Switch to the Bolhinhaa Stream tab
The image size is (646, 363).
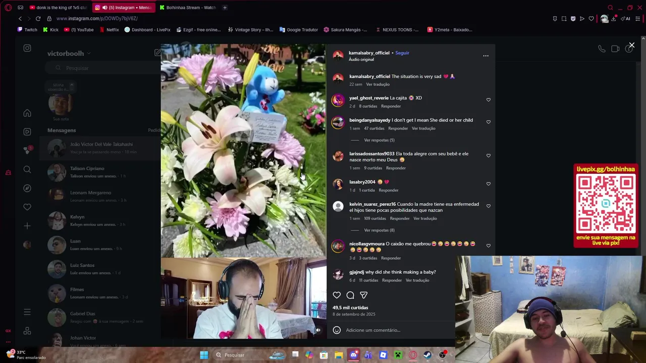(x=188, y=8)
